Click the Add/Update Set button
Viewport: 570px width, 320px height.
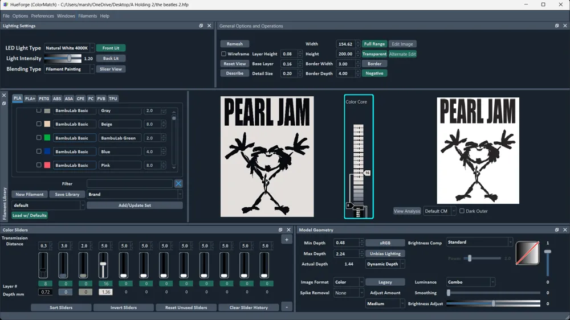point(135,205)
